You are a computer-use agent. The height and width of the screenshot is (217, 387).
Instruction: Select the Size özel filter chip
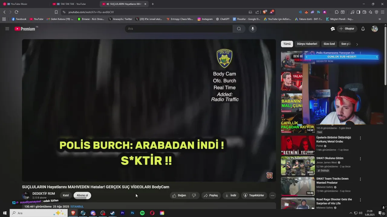[x=329, y=44]
